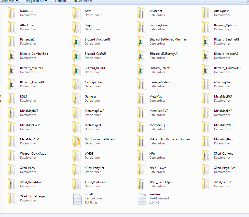
Task: Select the XPerl_Target folder name
Action: click(x=222, y=182)
